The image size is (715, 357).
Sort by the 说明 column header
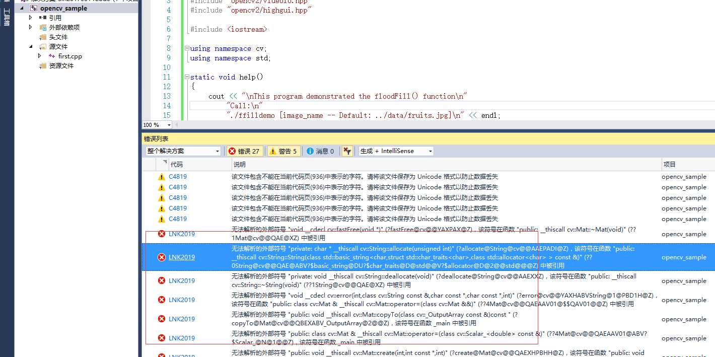[446, 164]
